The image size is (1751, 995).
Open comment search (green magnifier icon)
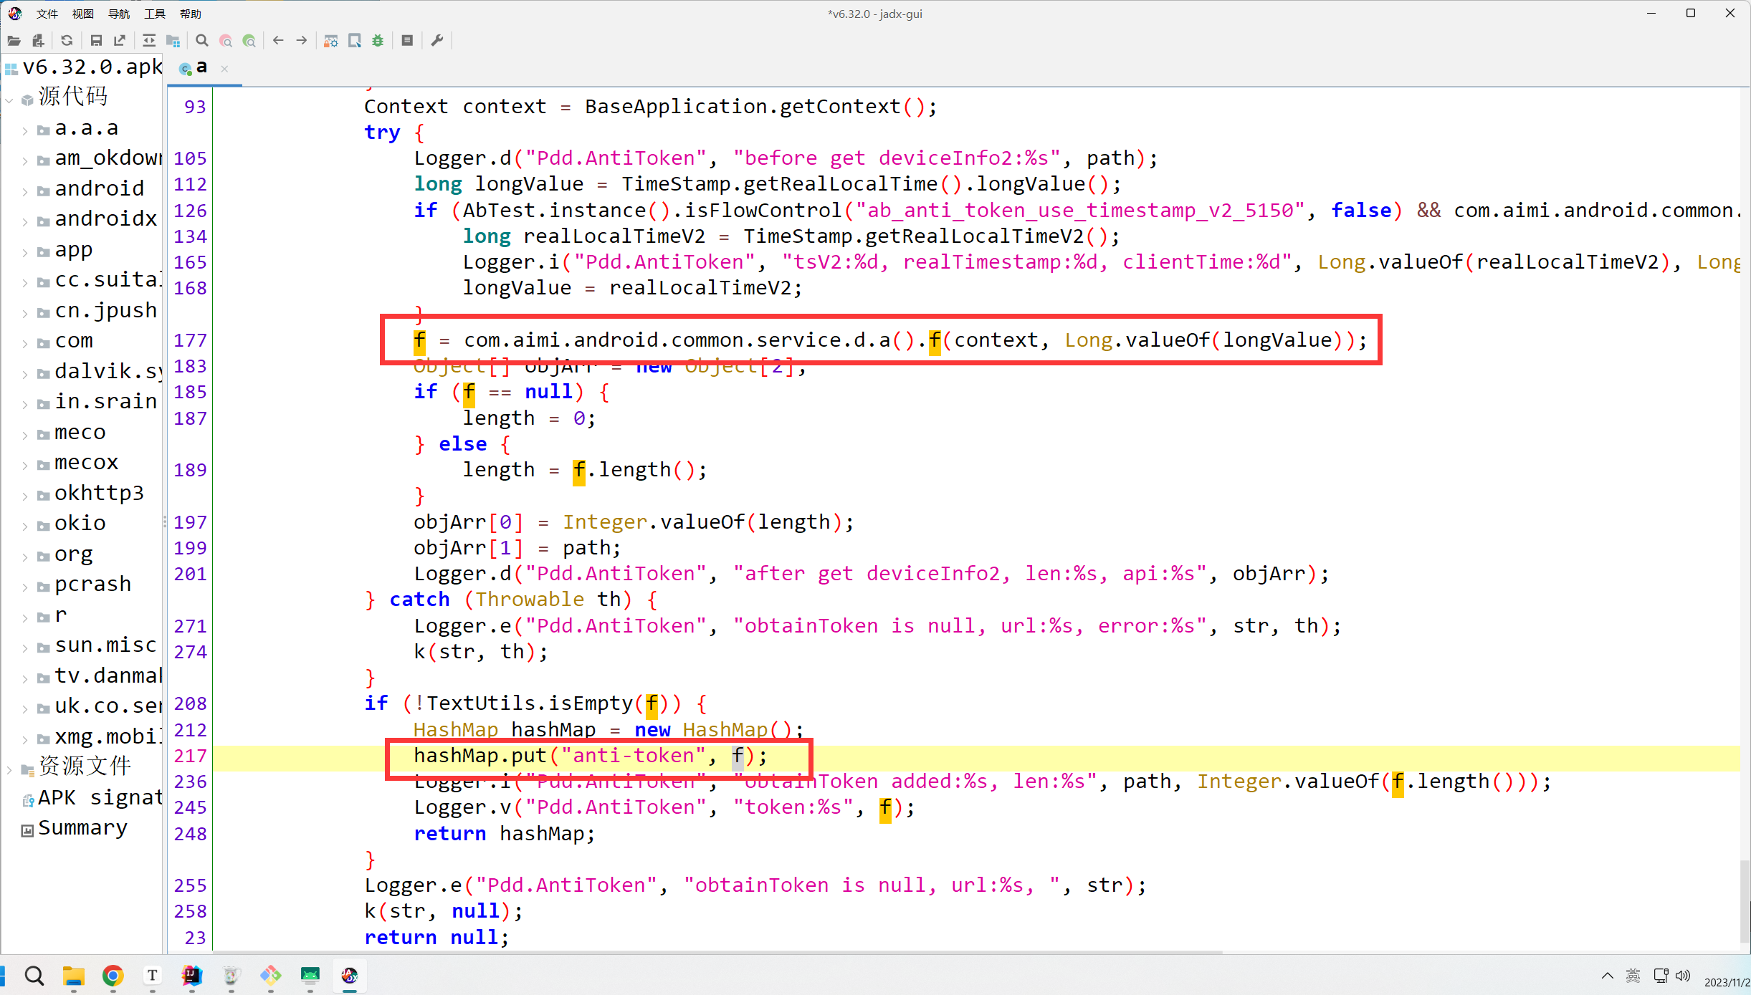coord(249,41)
